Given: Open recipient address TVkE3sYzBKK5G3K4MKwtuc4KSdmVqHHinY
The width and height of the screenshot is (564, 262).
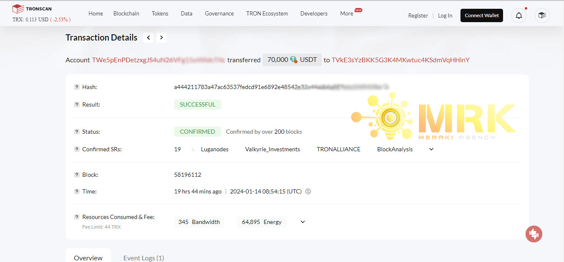Looking at the screenshot, I should pos(401,60).
